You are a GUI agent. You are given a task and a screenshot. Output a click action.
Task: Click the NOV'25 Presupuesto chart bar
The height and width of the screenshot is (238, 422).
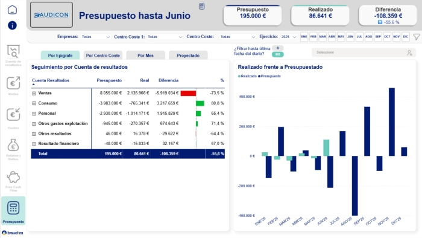[392, 122]
